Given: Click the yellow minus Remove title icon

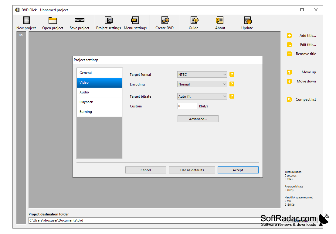Looking at the screenshot, I should [x=289, y=54].
